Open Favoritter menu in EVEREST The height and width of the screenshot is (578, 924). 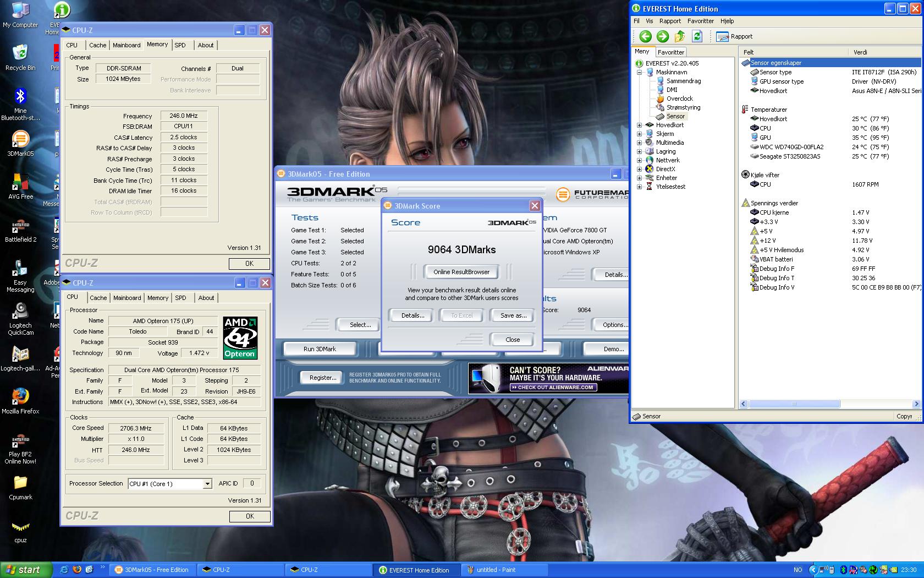point(701,21)
